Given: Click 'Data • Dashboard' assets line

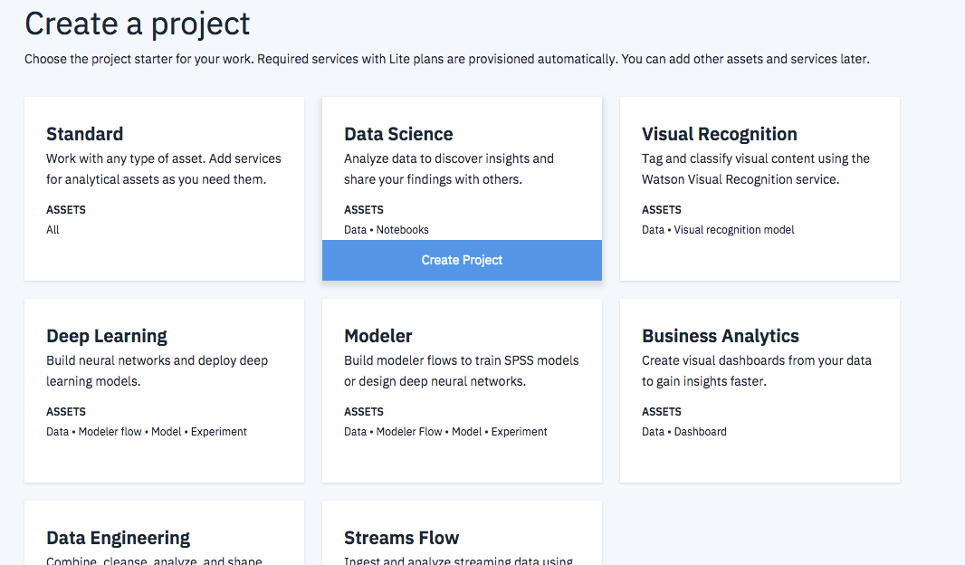Looking at the screenshot, I should click(x=683, y=432).
